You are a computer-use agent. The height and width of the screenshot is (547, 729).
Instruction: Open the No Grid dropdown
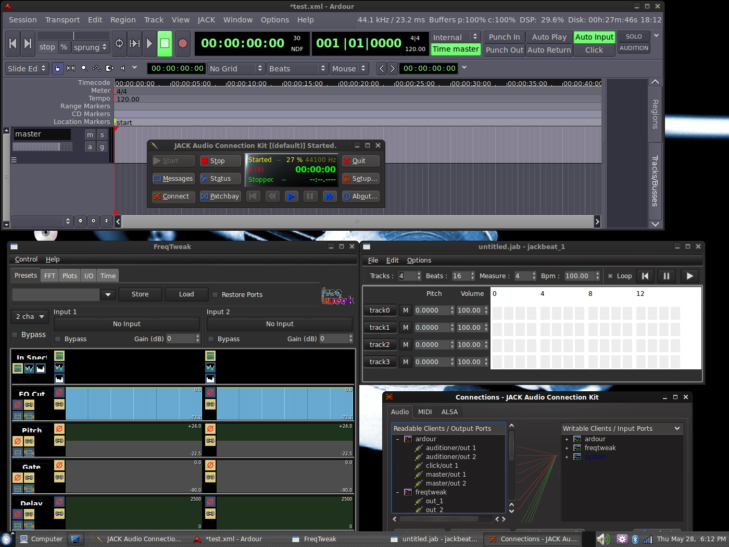236,69
